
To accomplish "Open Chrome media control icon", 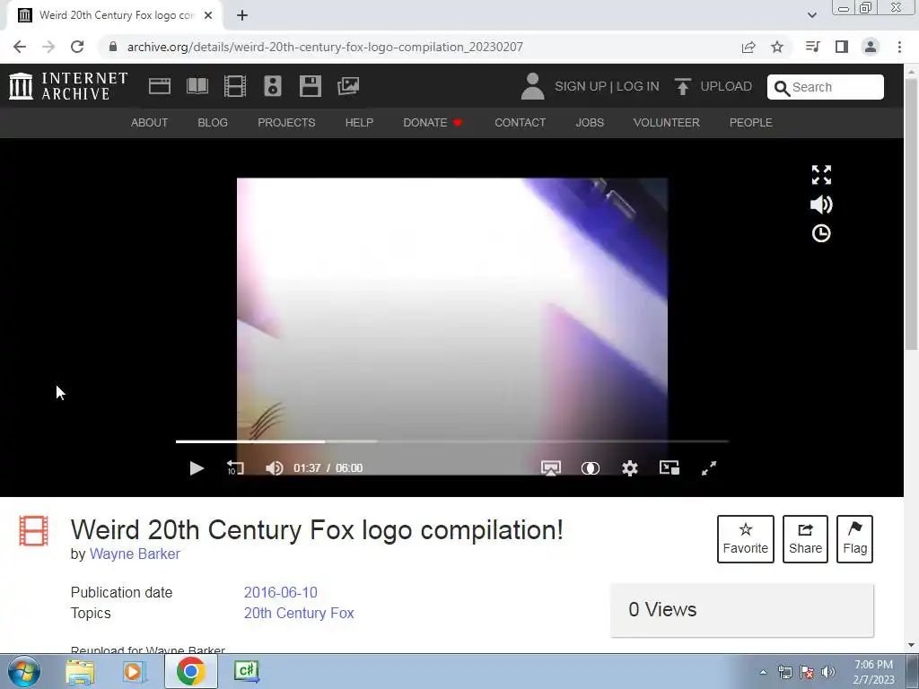I will (812, 47).
